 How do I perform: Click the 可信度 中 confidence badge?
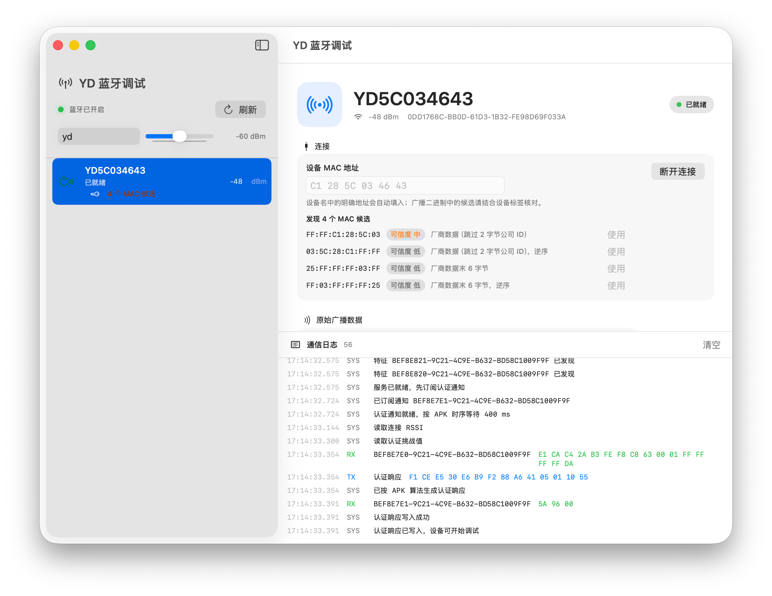click(x=405, y=234)
